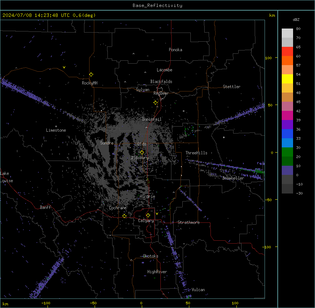Select the Lacombe city label
The height and width of the screenshot is (308, 315).
(164, 70)
